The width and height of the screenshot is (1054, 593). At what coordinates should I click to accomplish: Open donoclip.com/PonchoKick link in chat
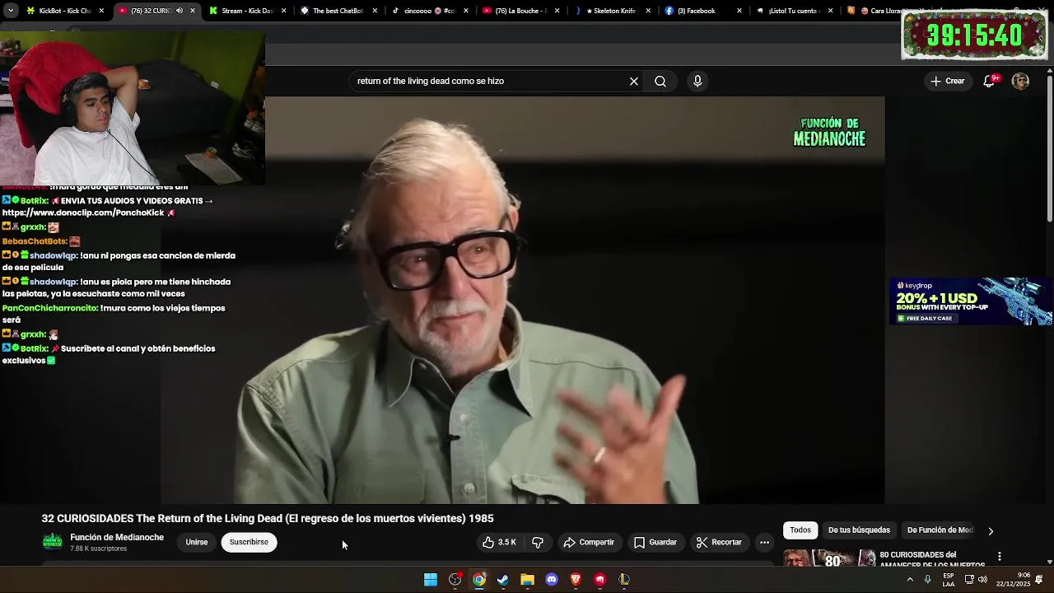click(x=83, y=212)
